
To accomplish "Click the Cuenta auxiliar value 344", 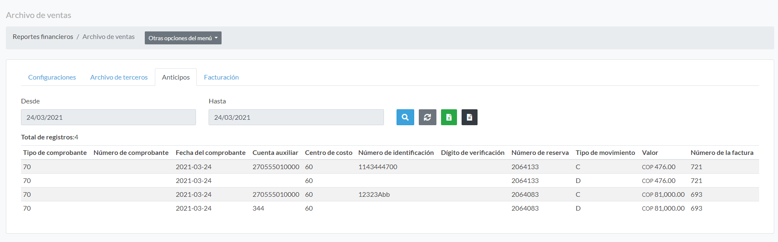I will tap(258, 208).
